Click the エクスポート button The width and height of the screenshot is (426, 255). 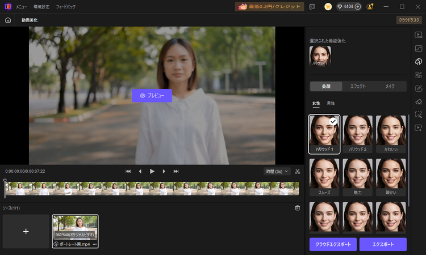(x=383, y=244)
